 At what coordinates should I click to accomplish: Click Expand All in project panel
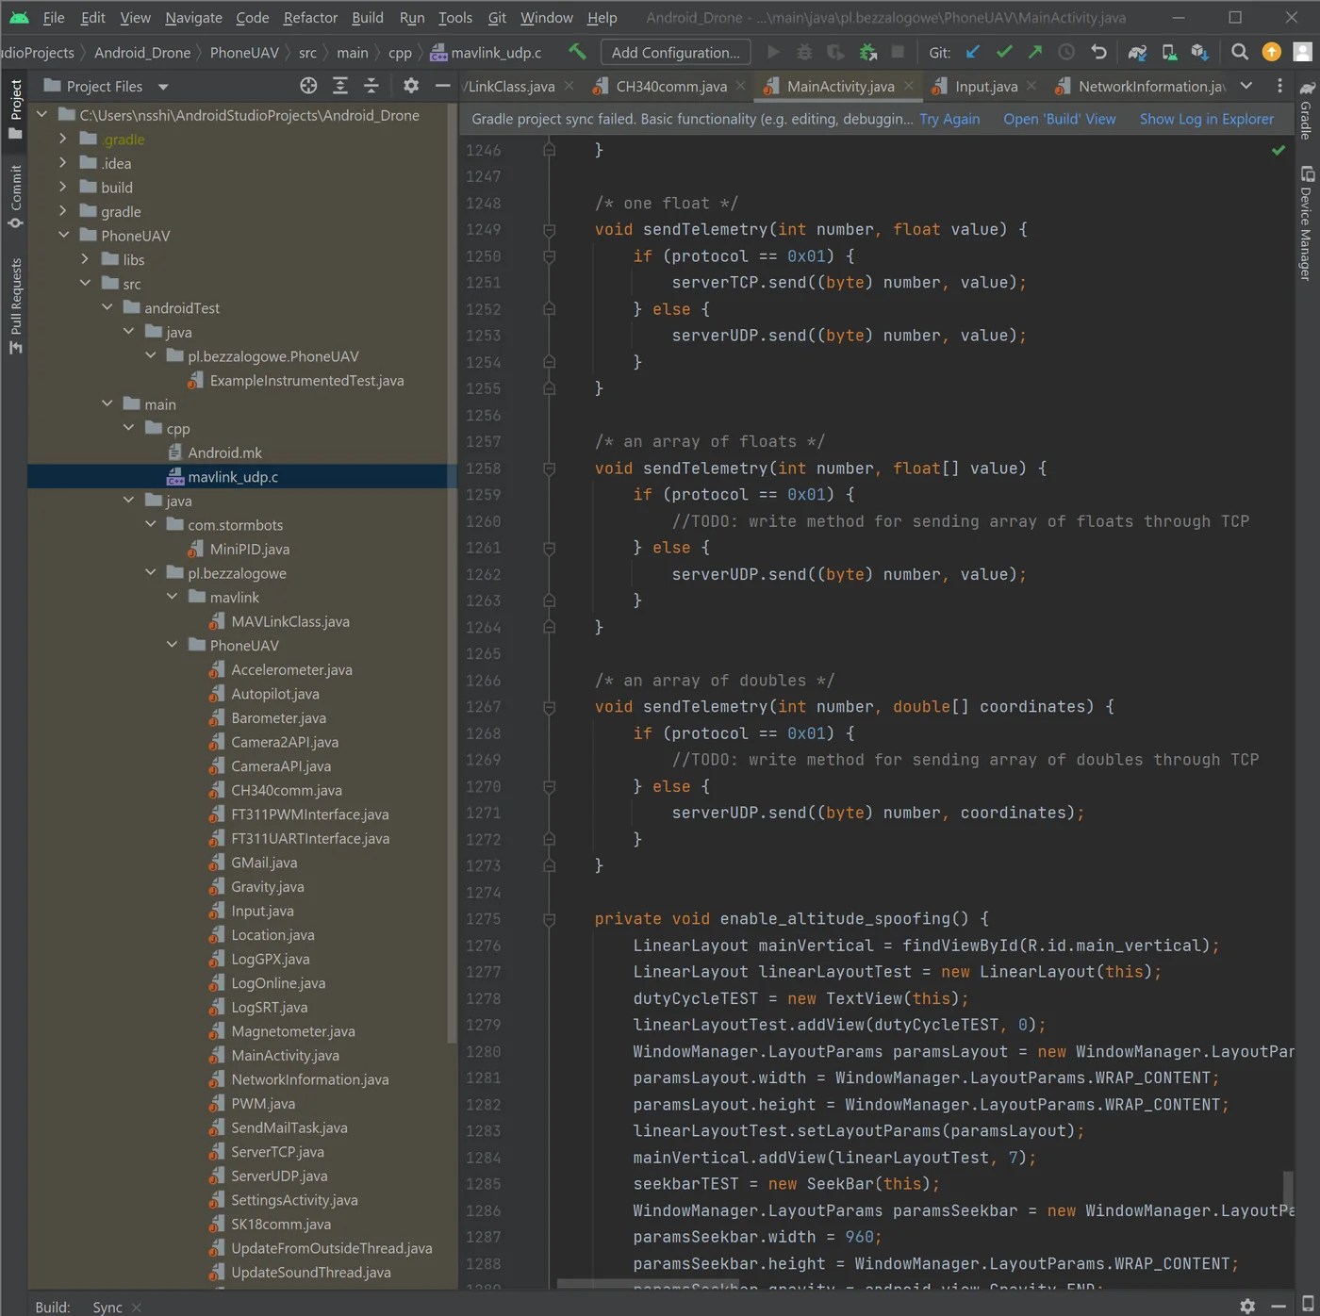[340, 86]
